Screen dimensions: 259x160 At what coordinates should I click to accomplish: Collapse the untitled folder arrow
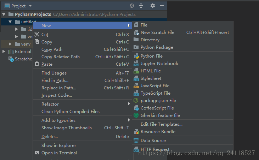click(x=10, y=22)
